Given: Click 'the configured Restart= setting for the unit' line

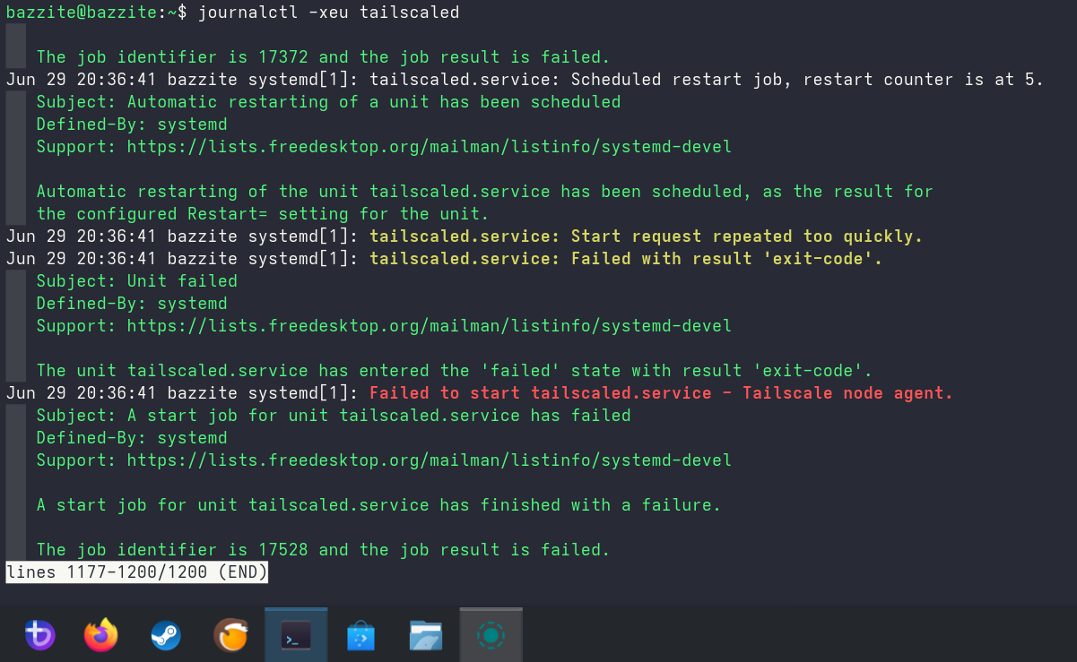Looking at the screenshot, I should pyautogui.click(x=263, y=213).
